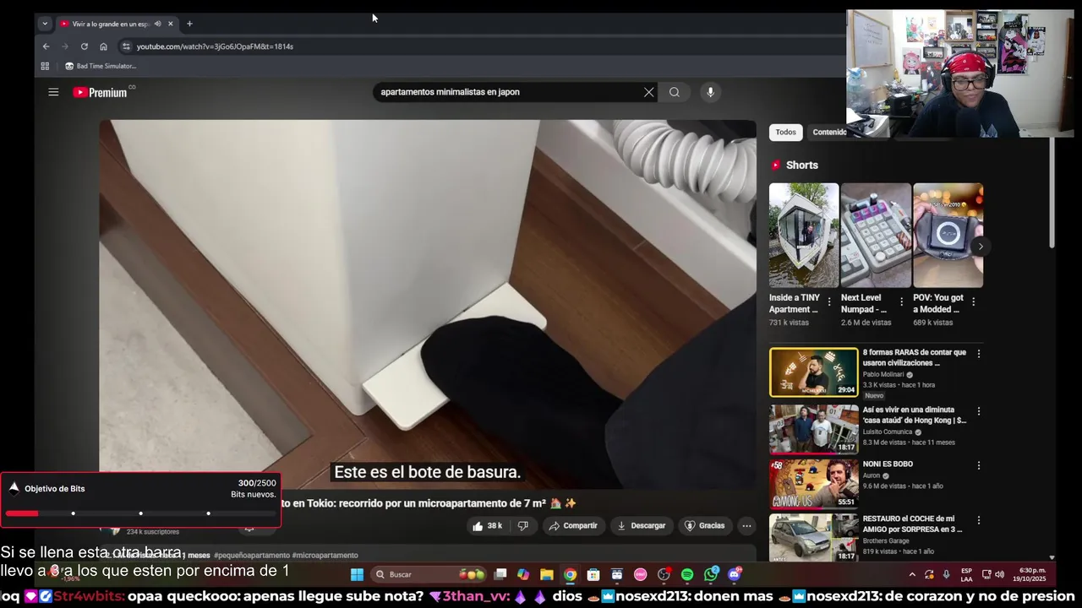
Task: Click the ESP LAA language indicator
Action: pos(966,574)
